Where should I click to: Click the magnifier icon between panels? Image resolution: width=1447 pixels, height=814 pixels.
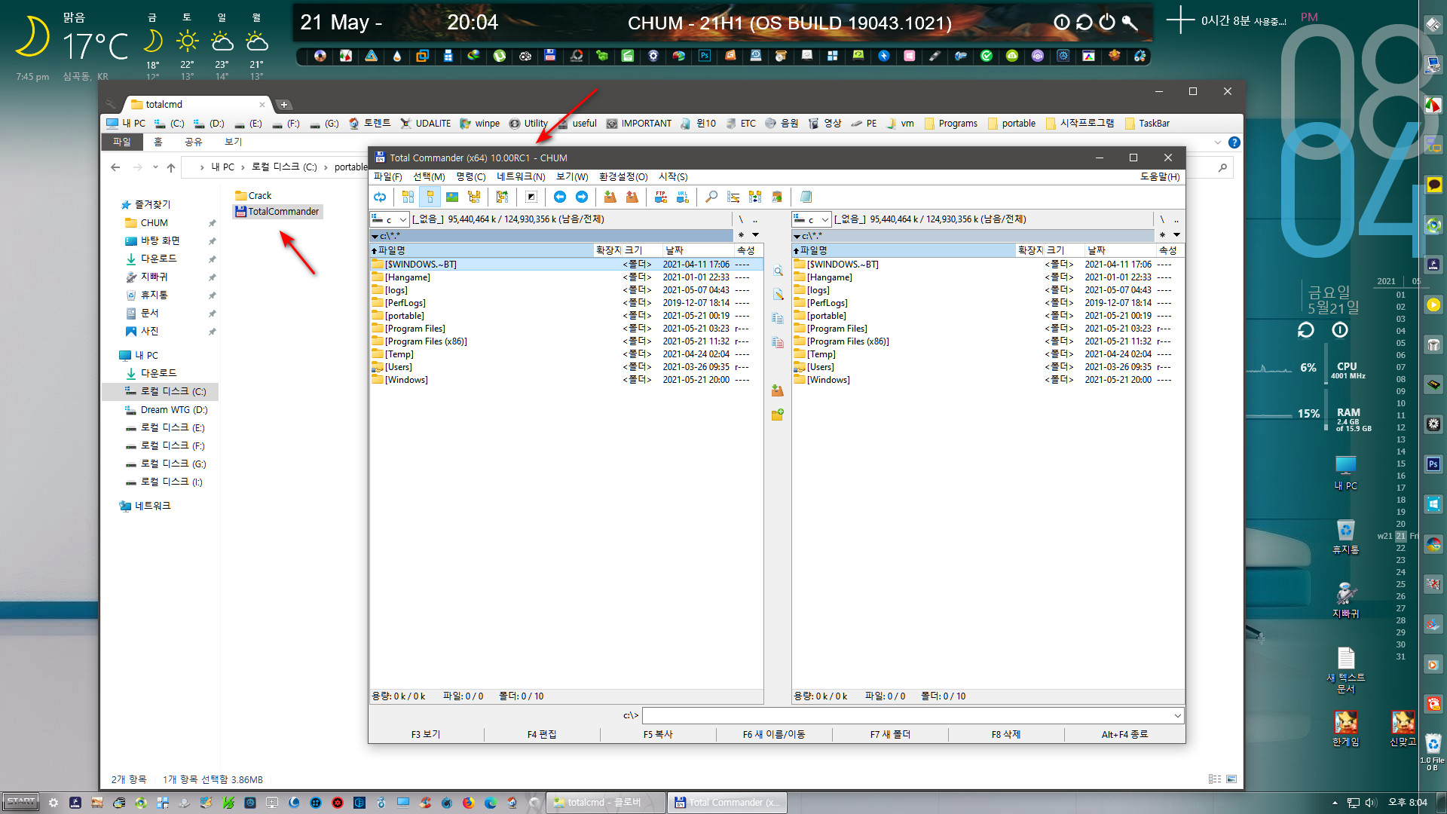point(778,271)
